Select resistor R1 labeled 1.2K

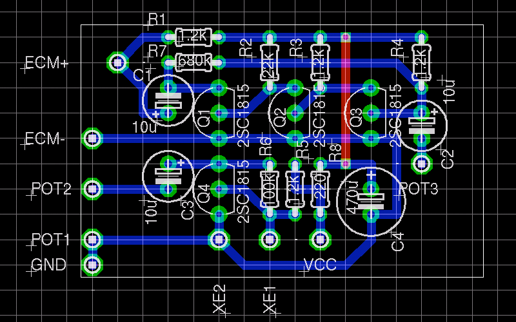(x=193, y=37)
